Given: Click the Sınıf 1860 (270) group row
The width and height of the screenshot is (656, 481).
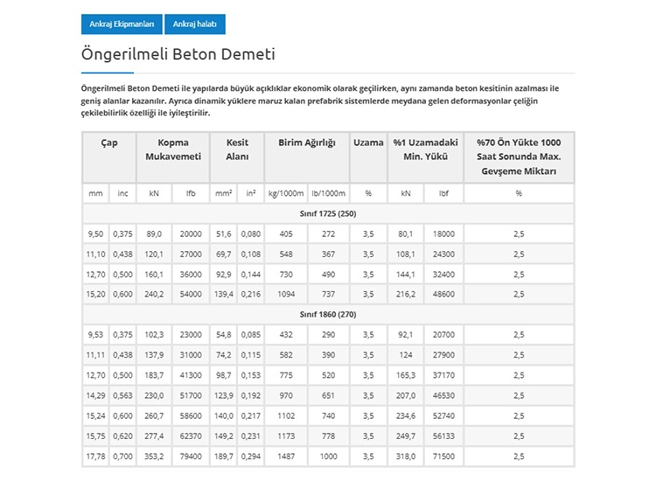Looking at the screenshot, I should pos(328,314).
